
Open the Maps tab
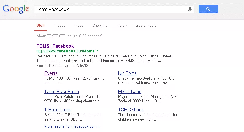[79, 25]
